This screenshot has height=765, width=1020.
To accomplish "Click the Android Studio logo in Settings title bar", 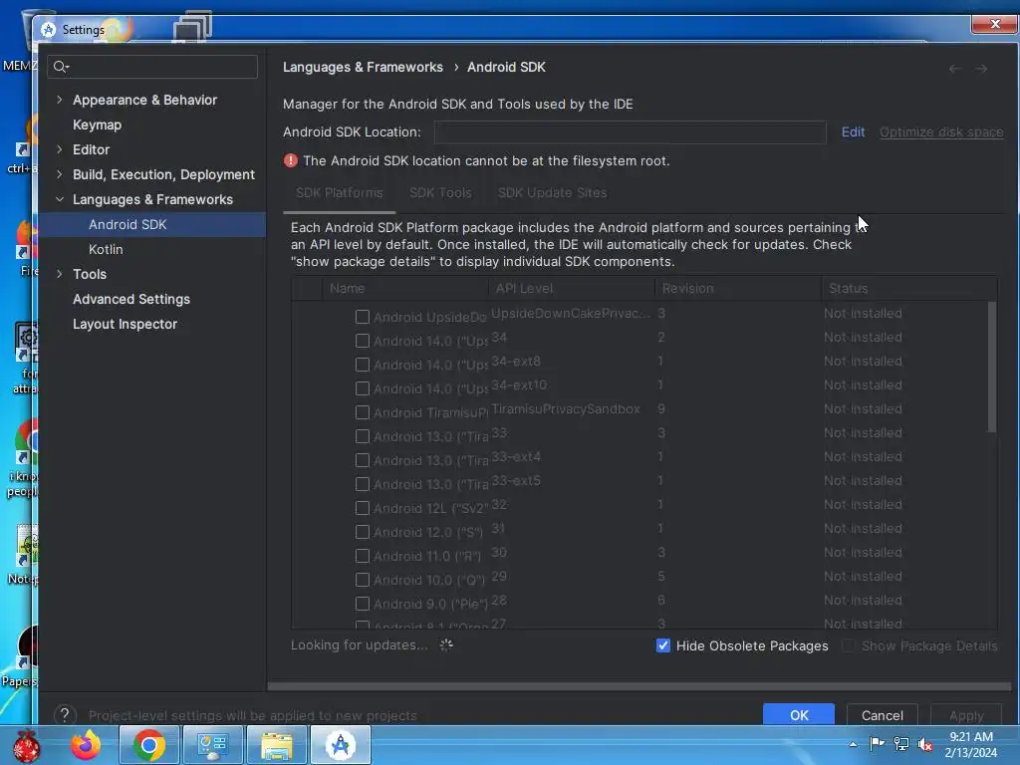I will pos(48,29).
